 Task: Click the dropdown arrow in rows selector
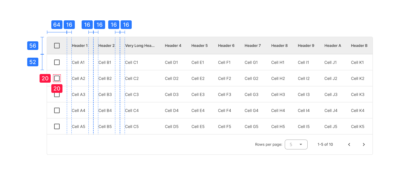(301, 145)
